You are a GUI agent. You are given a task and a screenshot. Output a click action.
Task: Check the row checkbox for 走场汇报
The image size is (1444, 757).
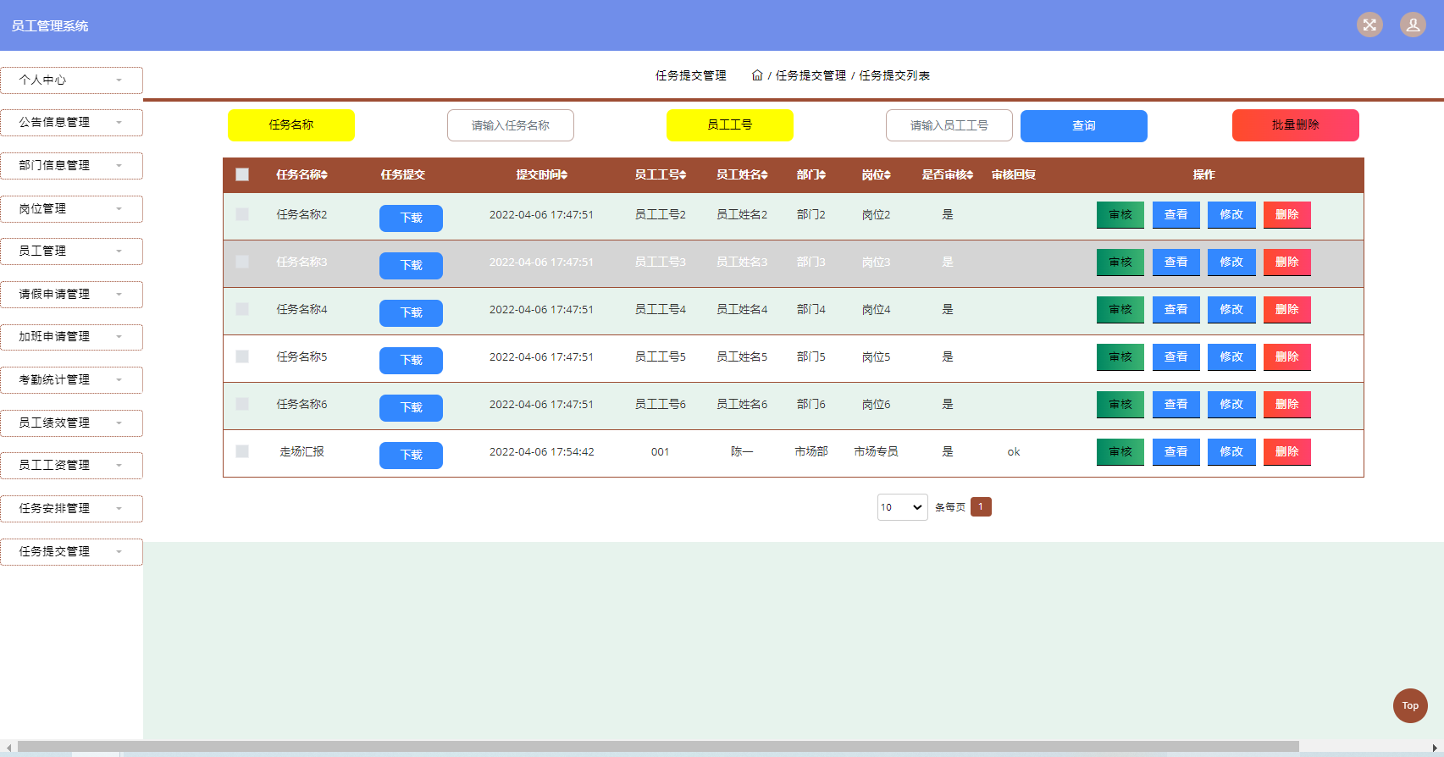coord(242,451)
